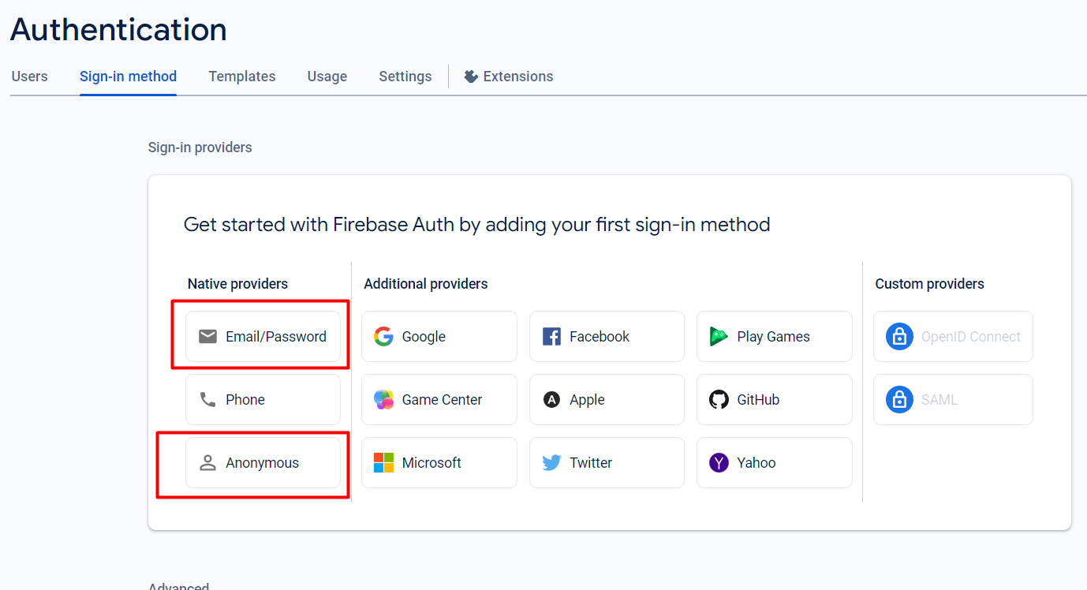Click the Sign-in providers section label
Viewport: 1087px width, 590px height.
point(200,147)
